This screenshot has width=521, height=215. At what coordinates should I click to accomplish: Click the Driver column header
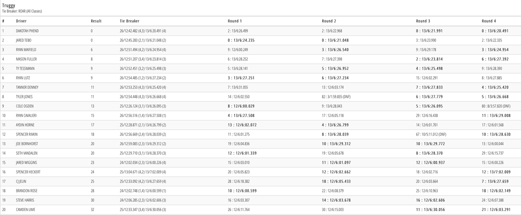[21, 21]
